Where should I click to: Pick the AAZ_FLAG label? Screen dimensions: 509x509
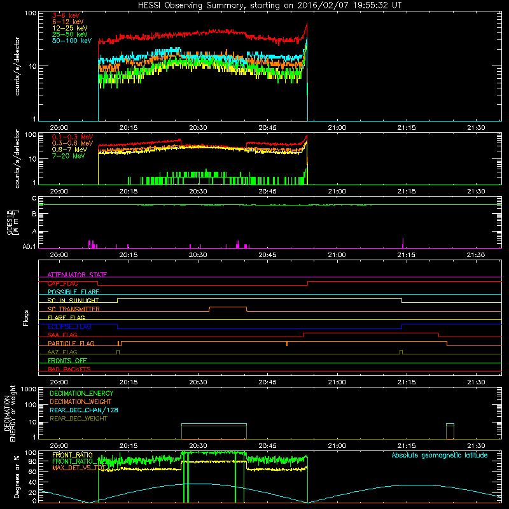click(62, 352)
